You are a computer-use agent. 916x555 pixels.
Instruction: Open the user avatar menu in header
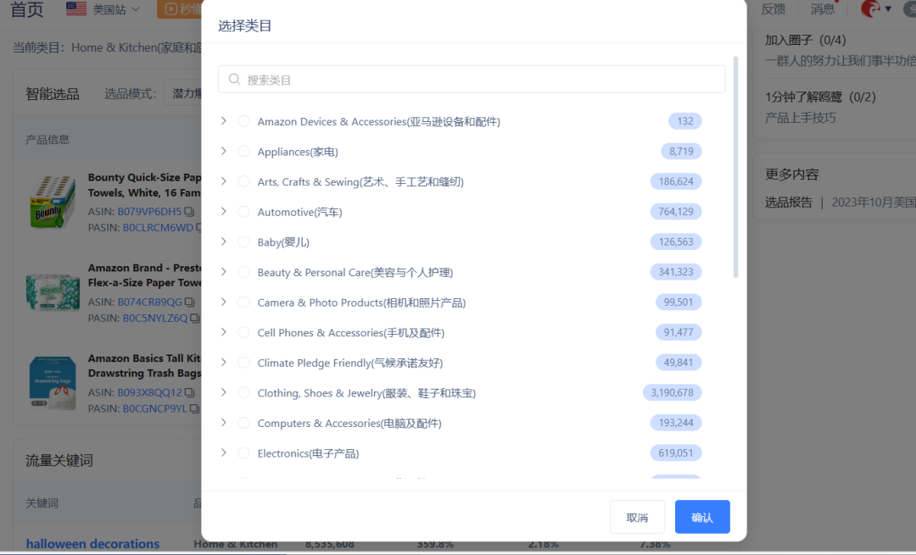coord(875,8)
